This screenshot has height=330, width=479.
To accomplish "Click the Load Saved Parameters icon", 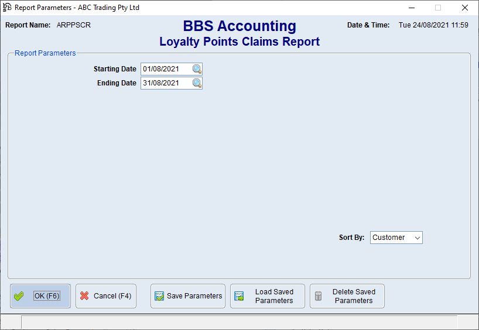I will pyautogui.click(x=239, y=296).
